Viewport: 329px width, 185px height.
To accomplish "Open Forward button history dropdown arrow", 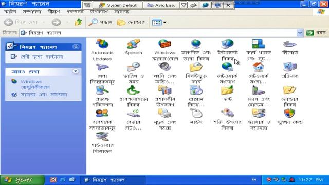I will click(67, 22).
